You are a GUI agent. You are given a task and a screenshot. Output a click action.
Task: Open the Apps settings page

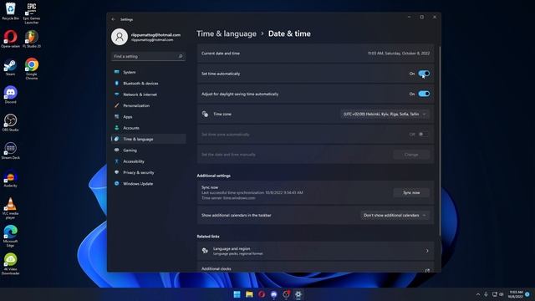[149, 117]
